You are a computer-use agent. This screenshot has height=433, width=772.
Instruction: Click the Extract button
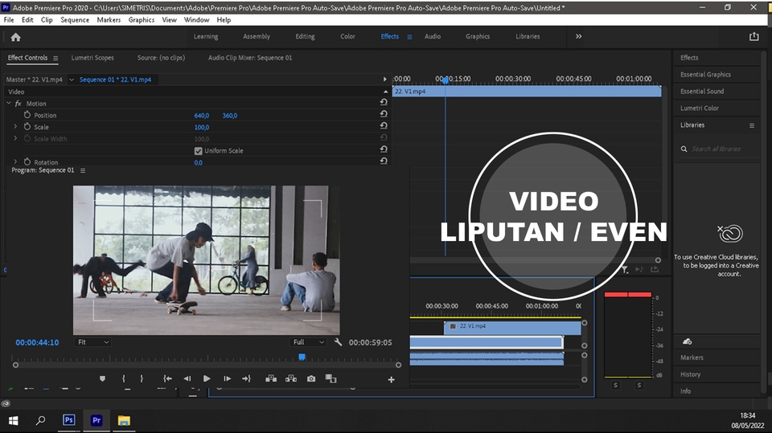[x=291, y=378]
